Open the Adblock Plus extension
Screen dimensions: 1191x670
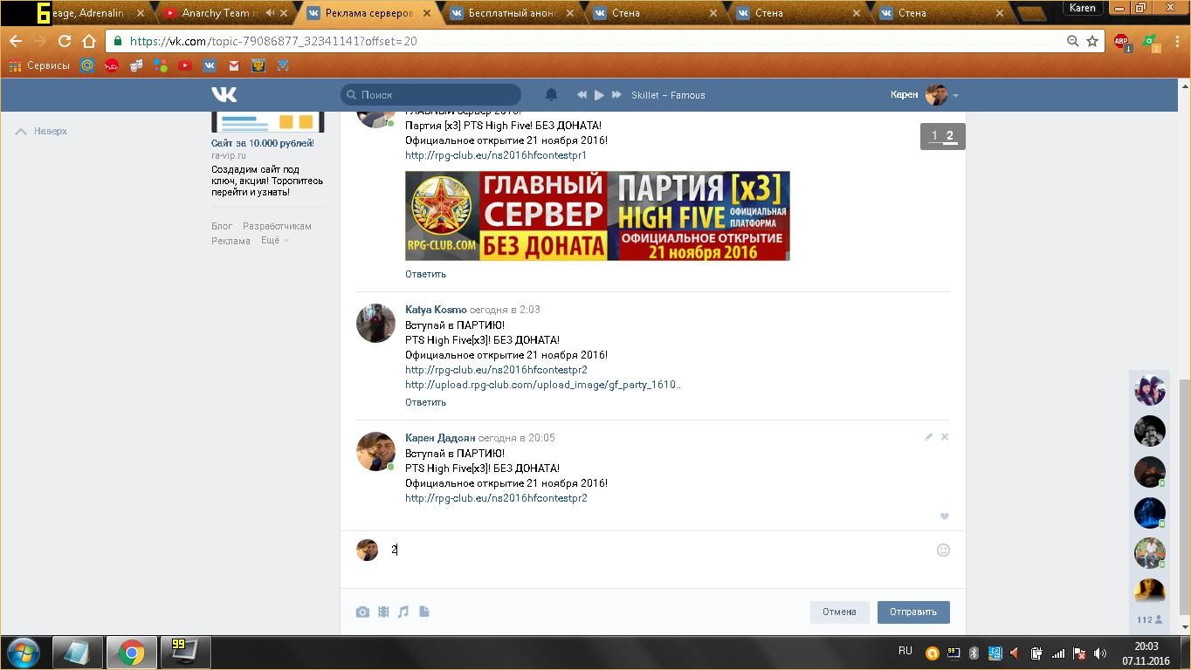click(x=1122, y=42)
